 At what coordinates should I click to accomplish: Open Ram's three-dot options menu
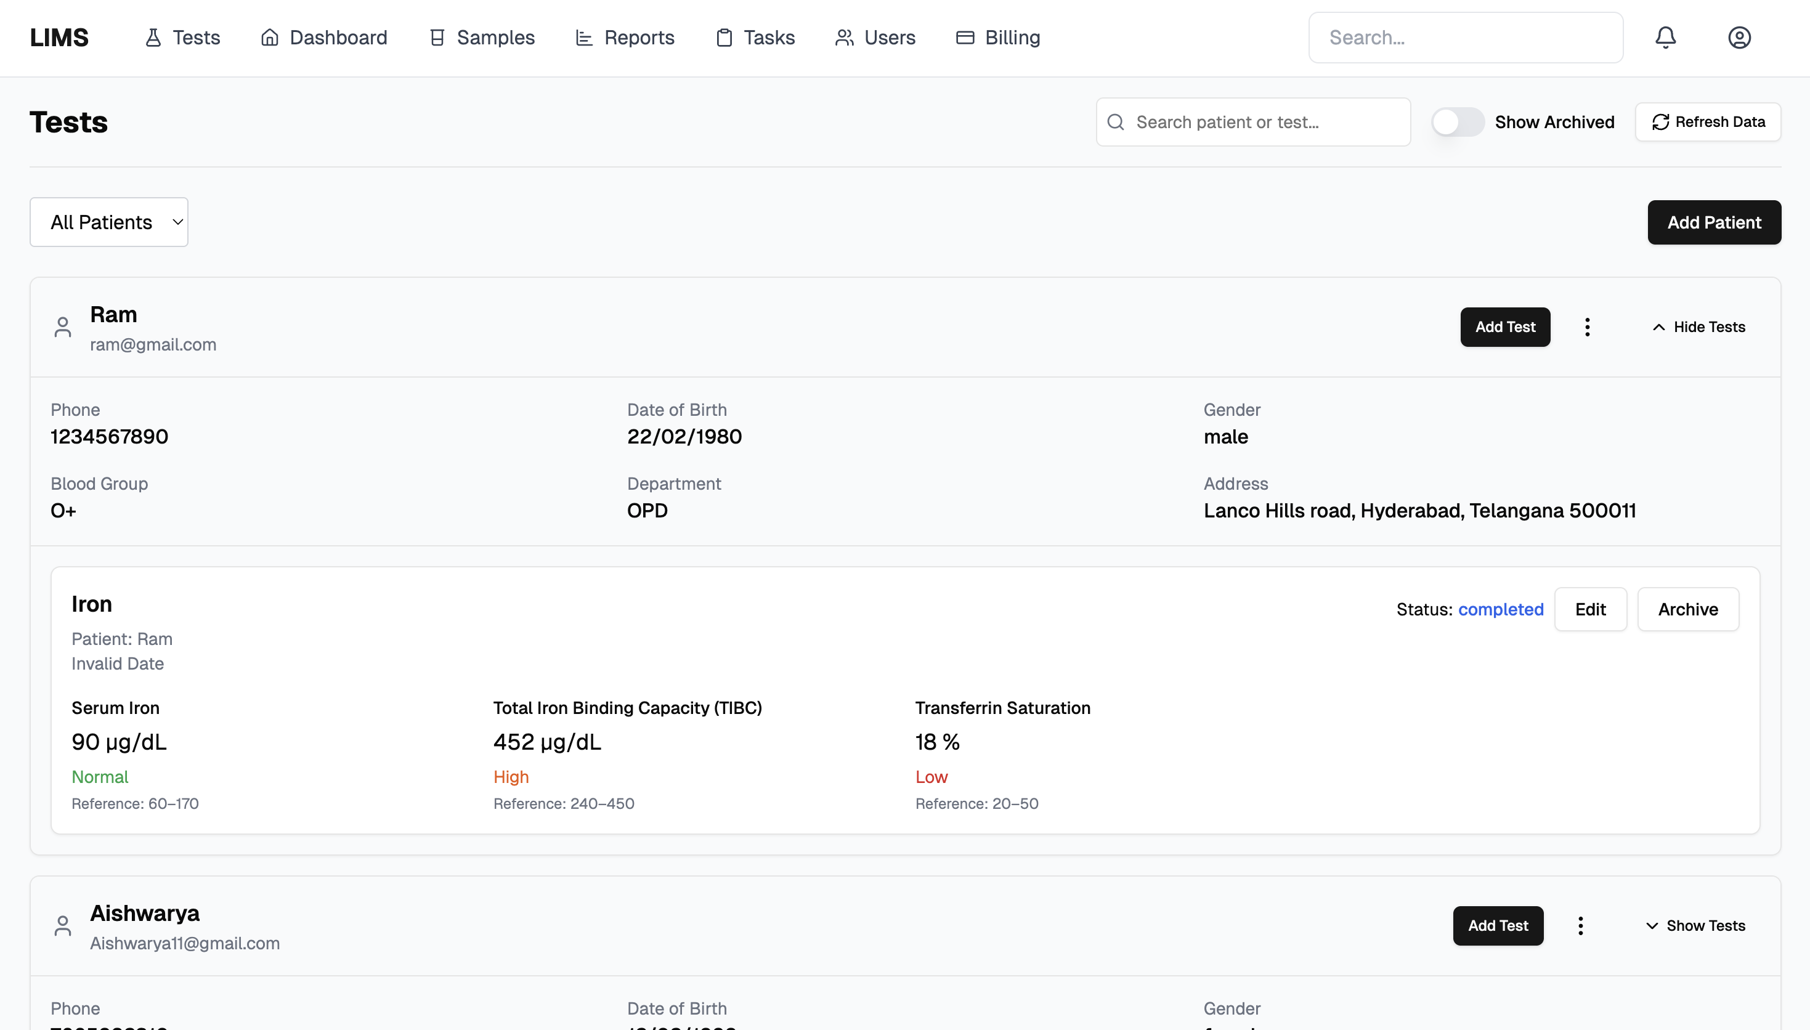point(1587,327)
